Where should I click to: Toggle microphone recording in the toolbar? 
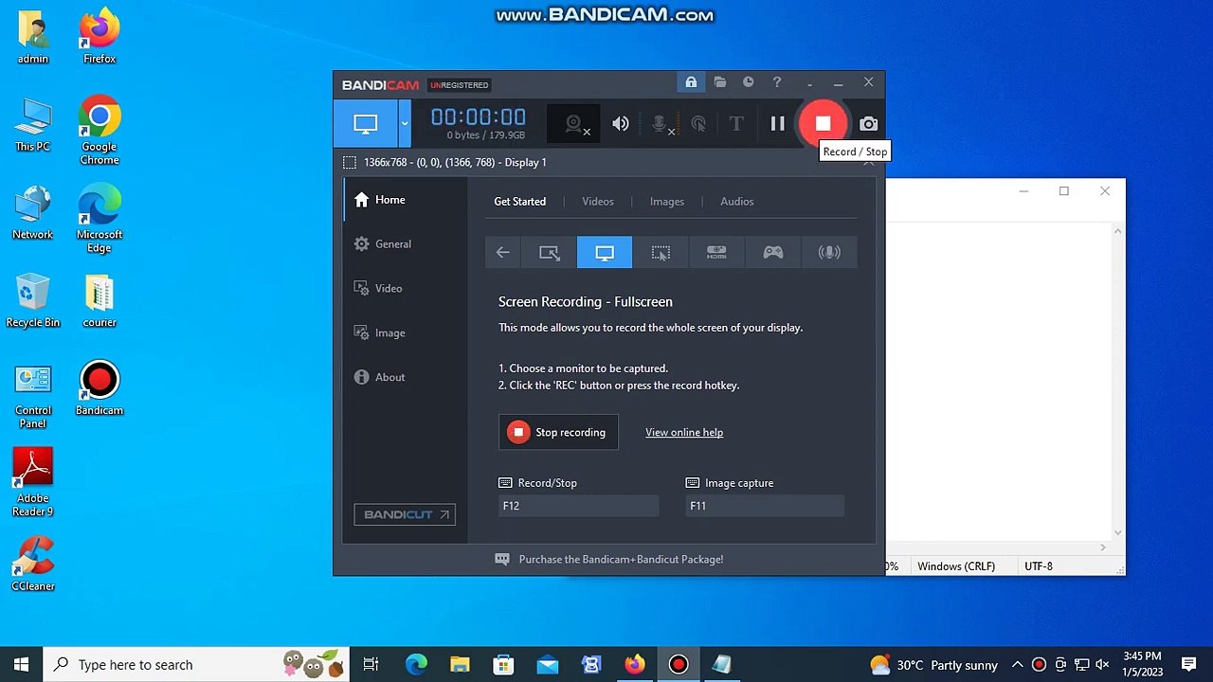click(662, 124)
